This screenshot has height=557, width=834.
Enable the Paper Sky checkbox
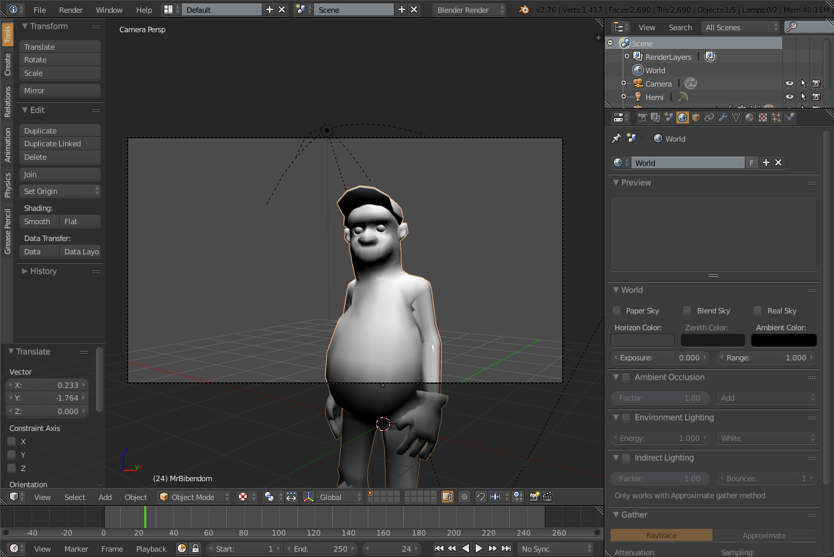tap(617, 310)
